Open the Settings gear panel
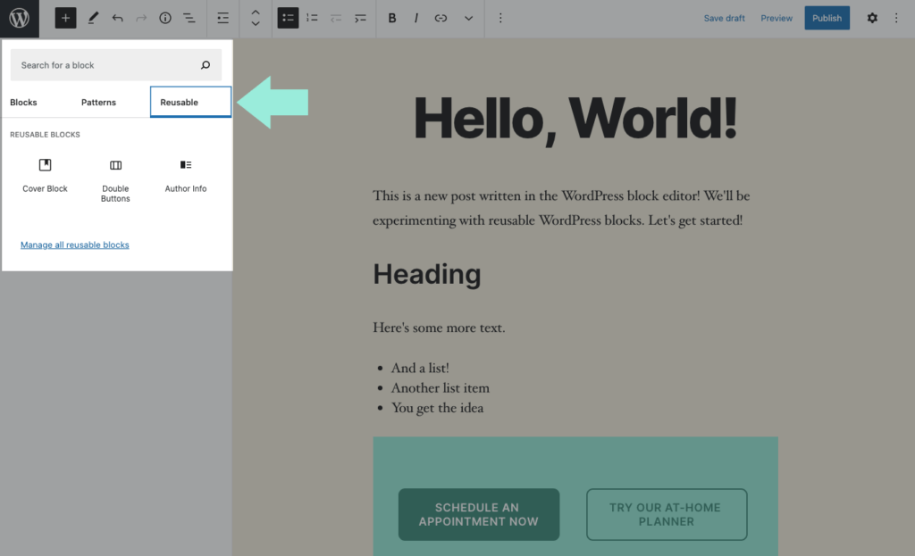This screenshot has height=556, width=915. pyautogui.click(x=872, y=18)
